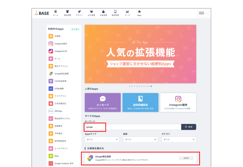Open the smartphone icon navigation item

pos(115,13)
